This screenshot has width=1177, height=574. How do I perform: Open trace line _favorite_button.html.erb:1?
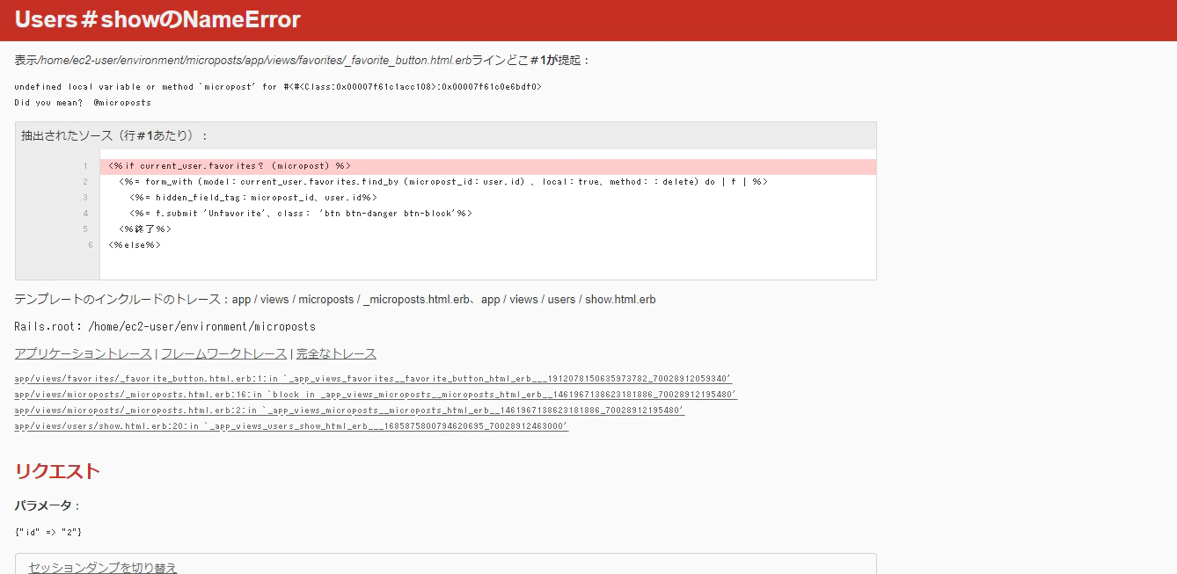[x=373, y=379]
